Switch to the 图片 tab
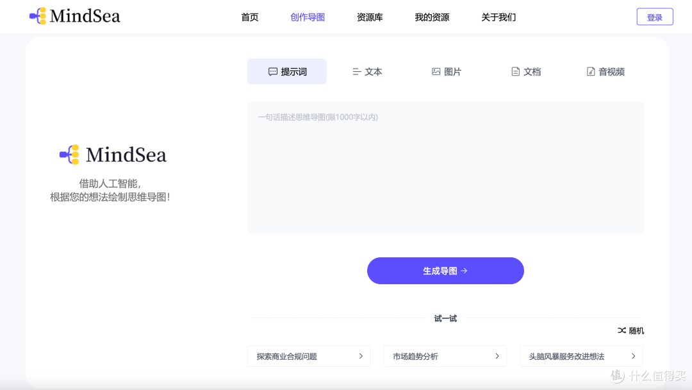Screen dimensions: 692x390 (x=446, y=72)
